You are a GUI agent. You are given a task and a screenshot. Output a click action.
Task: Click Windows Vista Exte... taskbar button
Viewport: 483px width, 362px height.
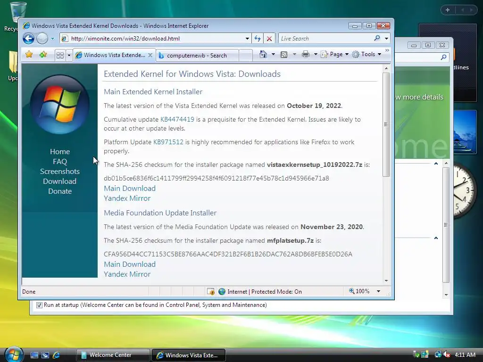[189, 355]
